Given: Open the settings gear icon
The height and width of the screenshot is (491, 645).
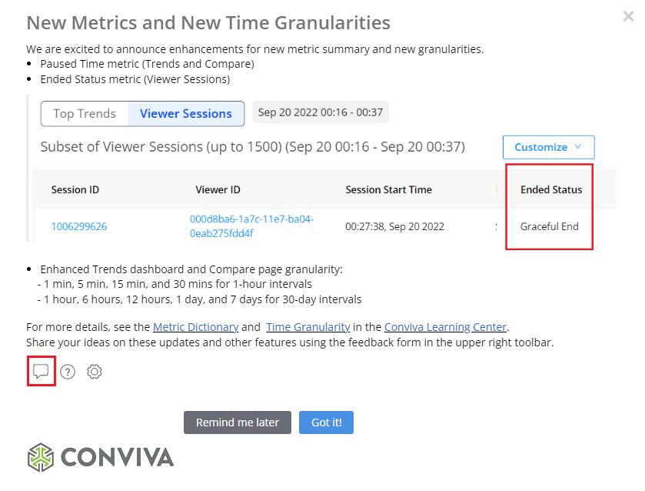Looking at the screenshot, I should click(95, 372).
